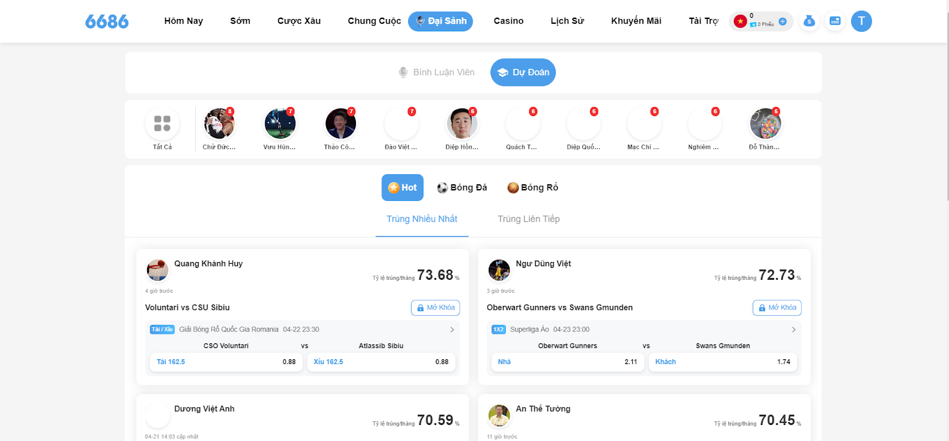Expand the Voluntari match details chevron
The image size is (949, 441).
point(452,330)
